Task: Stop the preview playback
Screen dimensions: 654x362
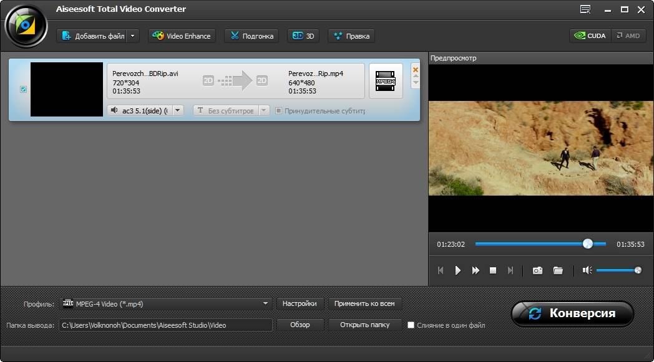Action: (x=493, y=270)
